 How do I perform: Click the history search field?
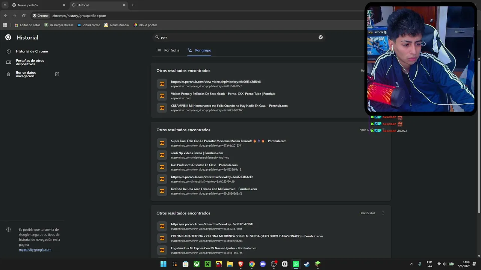239,37
